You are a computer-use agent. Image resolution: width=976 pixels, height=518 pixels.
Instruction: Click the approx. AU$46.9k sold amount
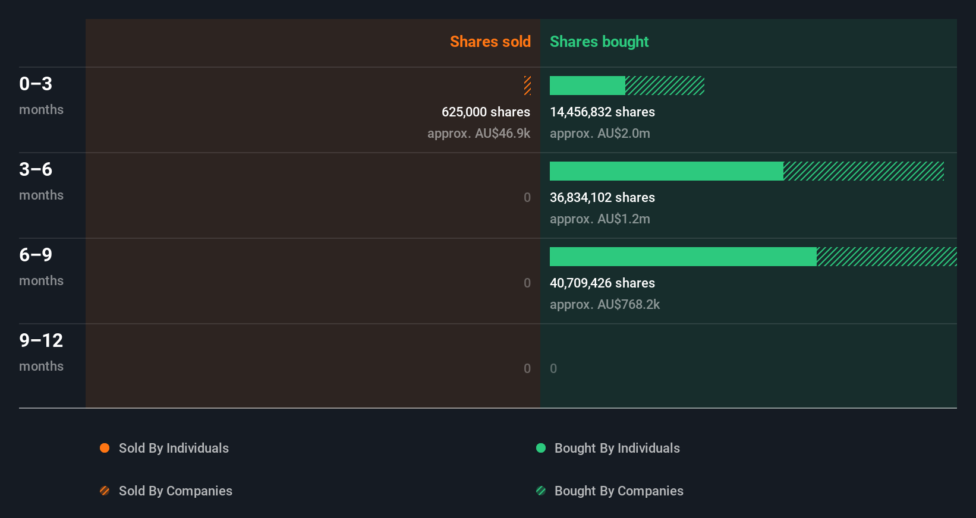click(478, 134)
